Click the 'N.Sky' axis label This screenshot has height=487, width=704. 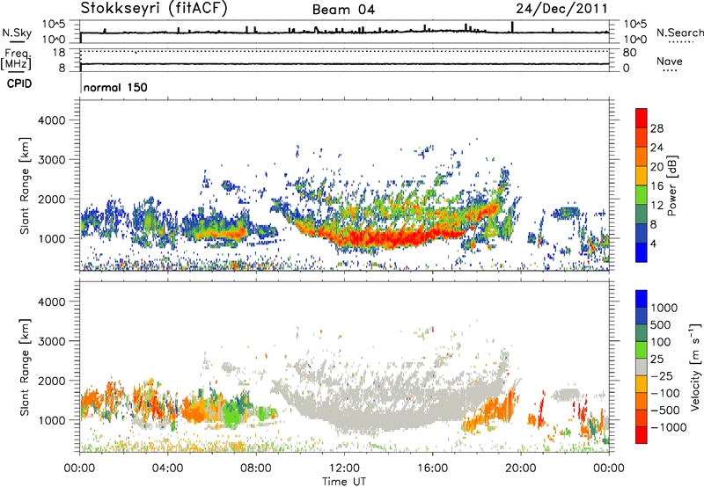pyautogui.click(x=17, y=33)
